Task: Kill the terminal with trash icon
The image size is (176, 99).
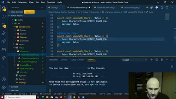Action: (x=162, y=60)
